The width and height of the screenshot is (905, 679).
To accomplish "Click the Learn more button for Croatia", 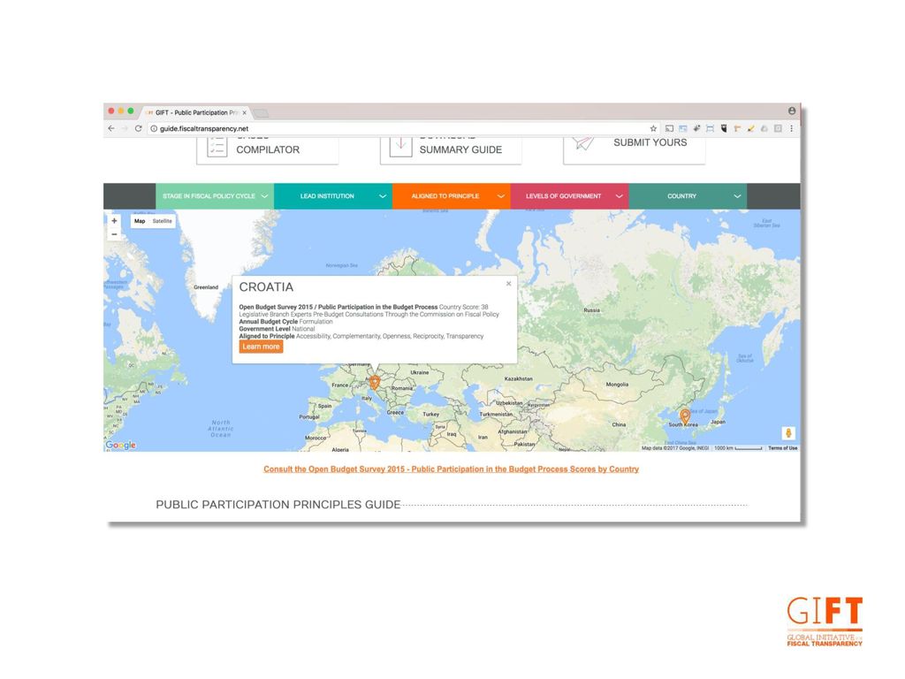I will coord(261,347).
